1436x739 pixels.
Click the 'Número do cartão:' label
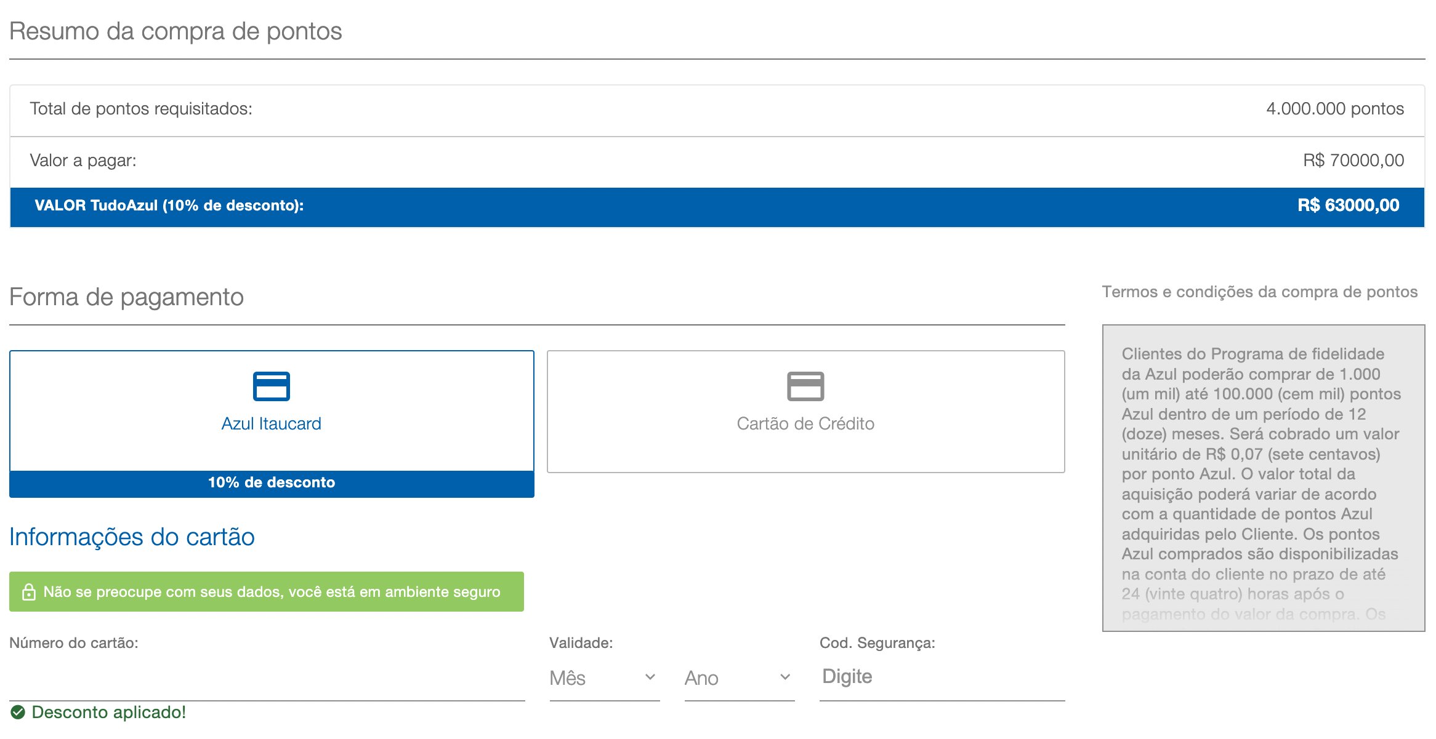[74, 643]
